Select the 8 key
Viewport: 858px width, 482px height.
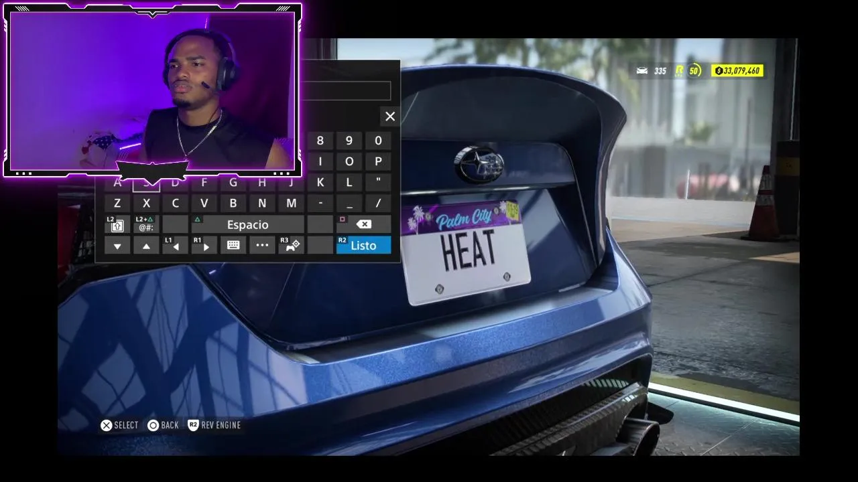coord(320,141)
